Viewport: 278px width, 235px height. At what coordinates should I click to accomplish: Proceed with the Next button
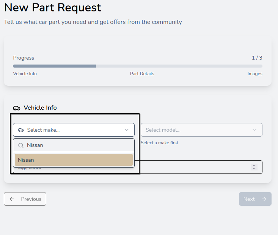coord(255,199)
